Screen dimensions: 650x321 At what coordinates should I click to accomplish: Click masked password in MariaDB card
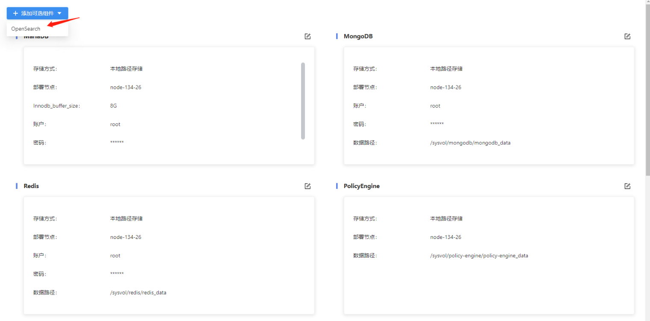click(x=117, y=142)
